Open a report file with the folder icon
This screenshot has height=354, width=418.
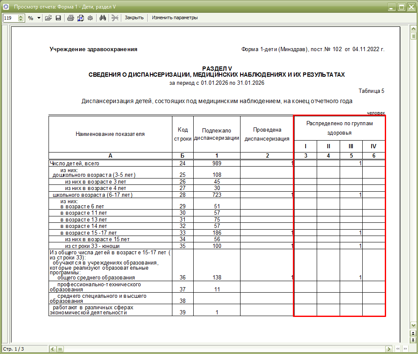pos(48,18)
